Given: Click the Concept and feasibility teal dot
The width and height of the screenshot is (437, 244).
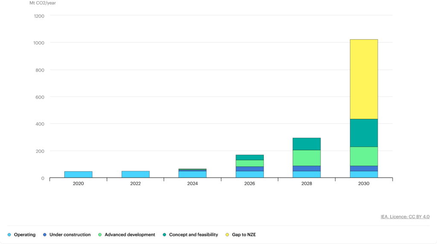Looking at the screenshot, I should [164, 235].
